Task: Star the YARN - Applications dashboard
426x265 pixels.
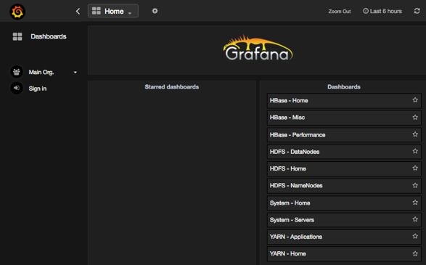Action: point(415,236)
